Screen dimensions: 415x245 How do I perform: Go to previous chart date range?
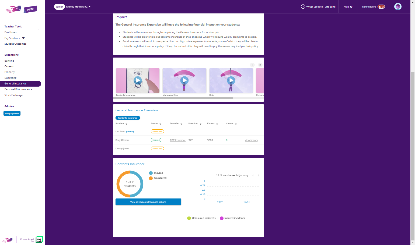[253, 175]
